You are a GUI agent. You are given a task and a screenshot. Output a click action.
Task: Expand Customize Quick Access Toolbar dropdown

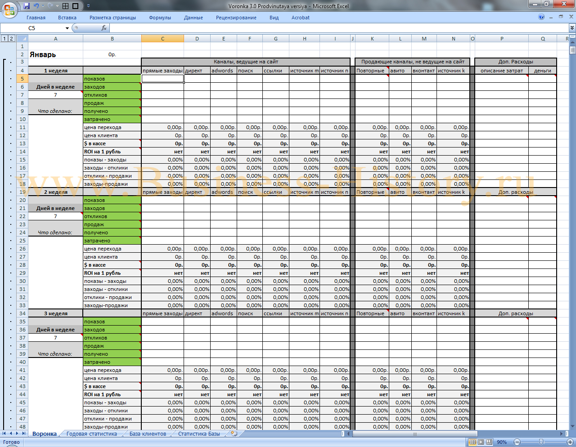tap(88, 6)
